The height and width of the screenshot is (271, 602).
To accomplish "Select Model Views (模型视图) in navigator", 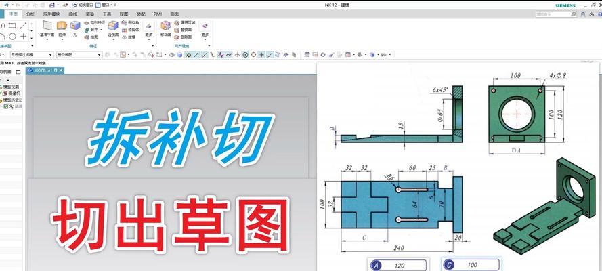I will pyautogui.click(x=12, y=87).
